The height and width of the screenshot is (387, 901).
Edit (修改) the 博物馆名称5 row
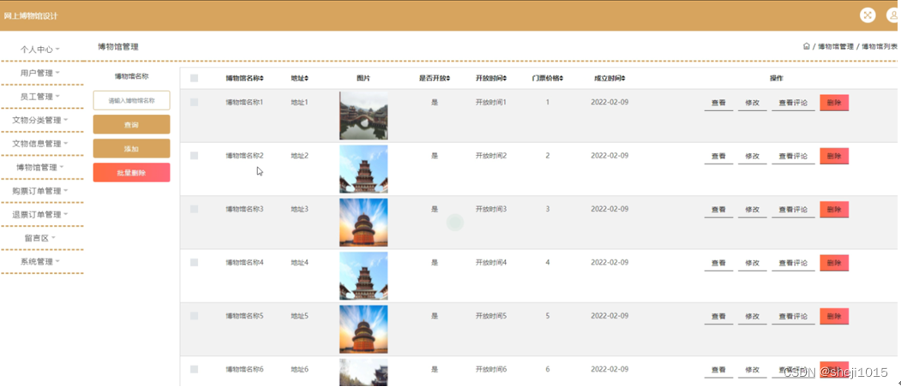pyautogui.click(x=752, y=317)
